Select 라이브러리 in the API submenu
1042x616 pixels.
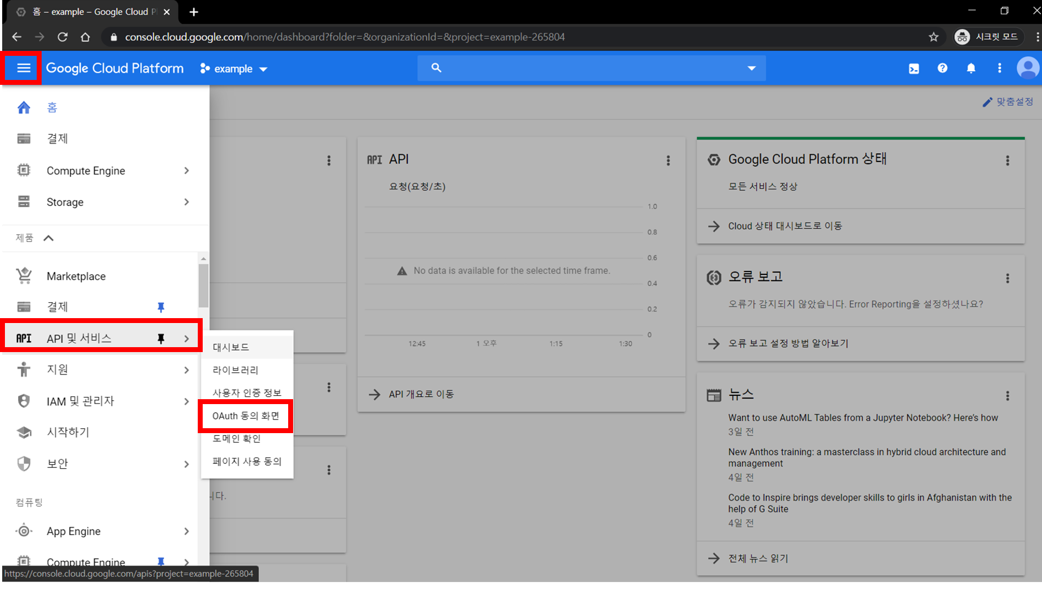coord(247,370)
